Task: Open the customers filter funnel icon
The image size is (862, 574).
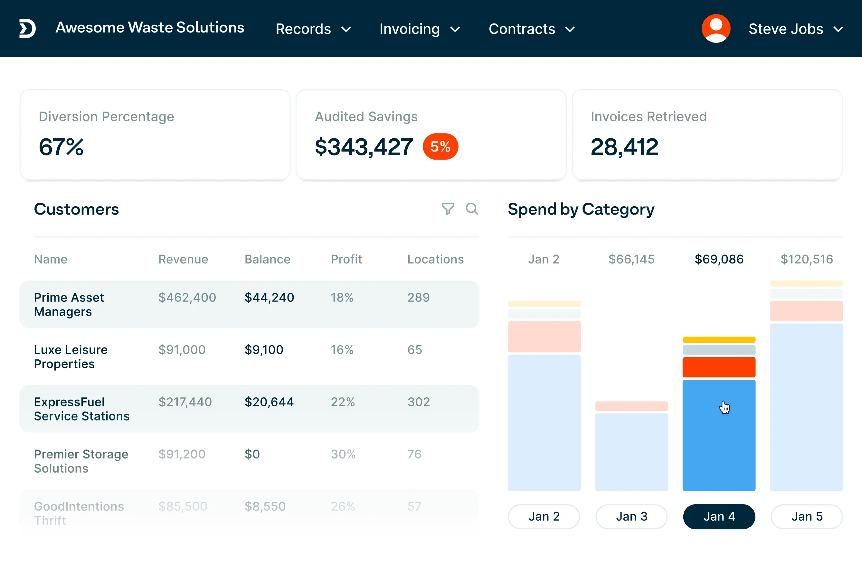Action: 447,209
